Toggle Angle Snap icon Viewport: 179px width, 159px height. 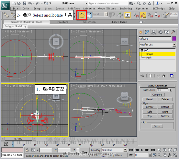click(x=143, y=15)
